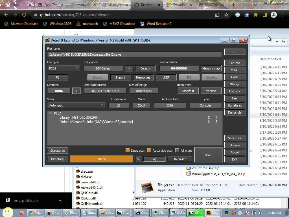Click the File name path field
The width and height of the screenshot is (289, 217).
tap(135, 55)
